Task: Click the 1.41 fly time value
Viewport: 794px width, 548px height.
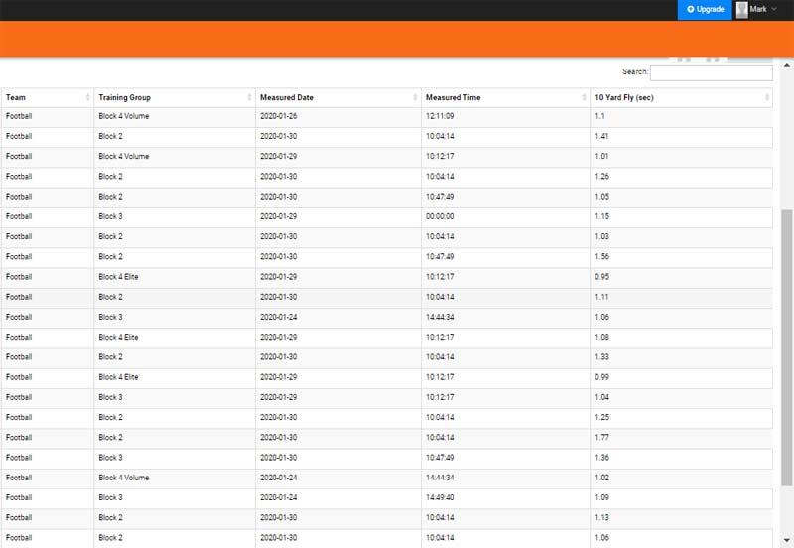Action: click(601, 136)
